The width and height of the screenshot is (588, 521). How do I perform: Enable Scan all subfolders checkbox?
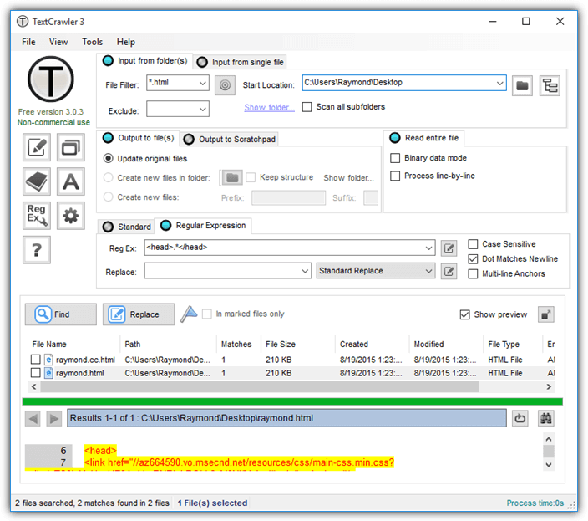(307, 107)
